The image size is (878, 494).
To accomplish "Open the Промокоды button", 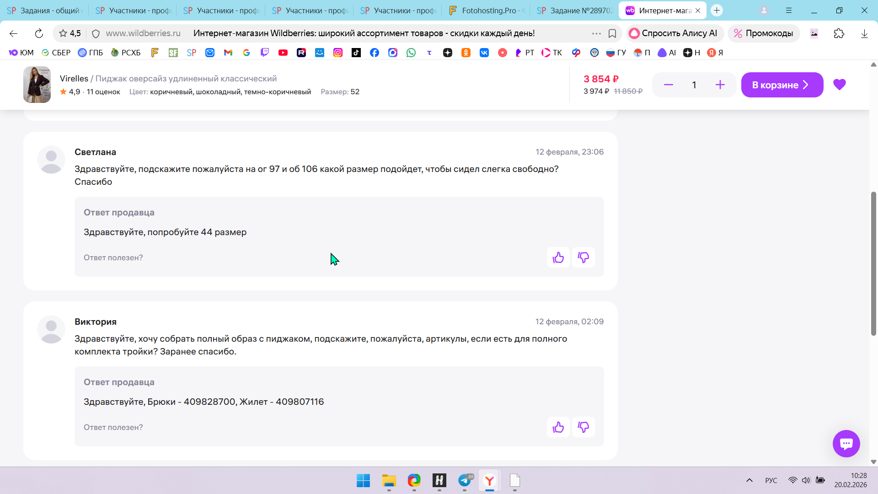I will click(763, 33).
